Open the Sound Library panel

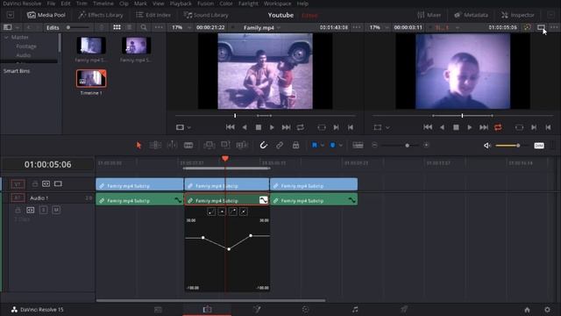click(x=206, y=15)
